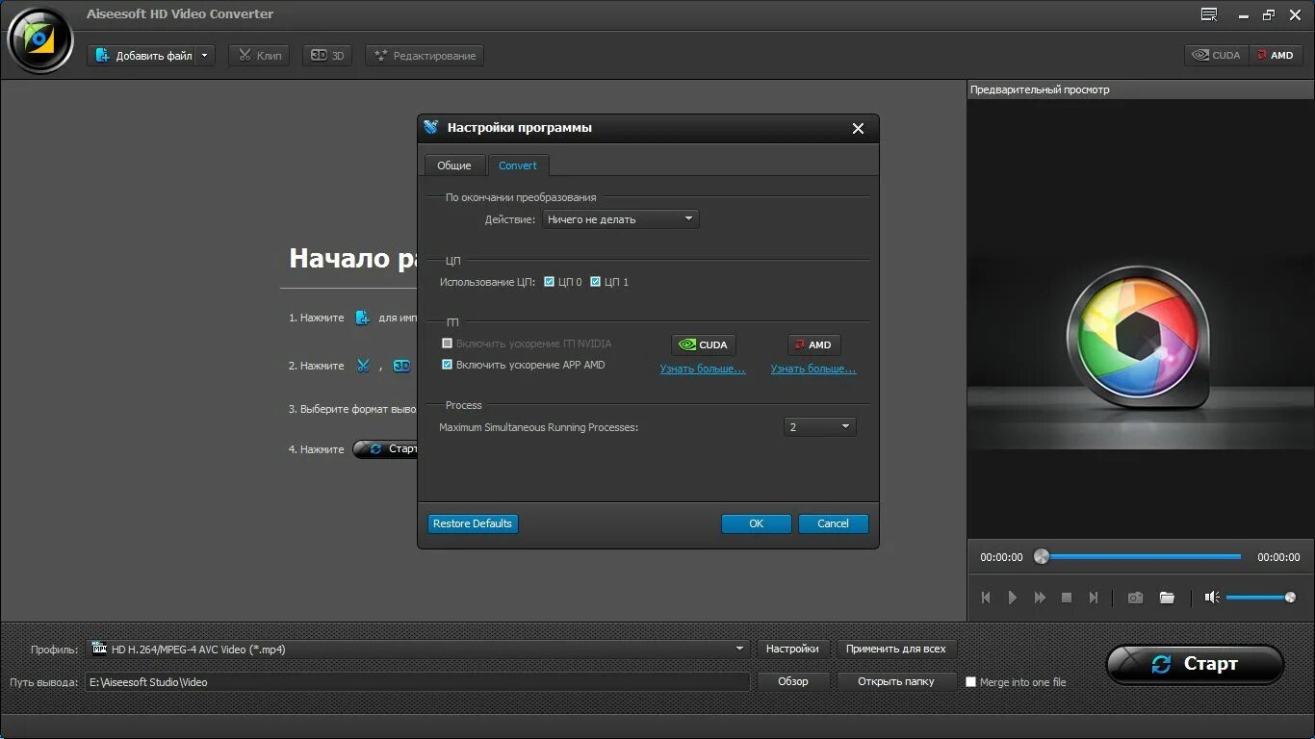Expand the Add File dropdown arrow
The width and height of the screenshot is (1315, 739).
pyautogui.click(x=205, y=56)
